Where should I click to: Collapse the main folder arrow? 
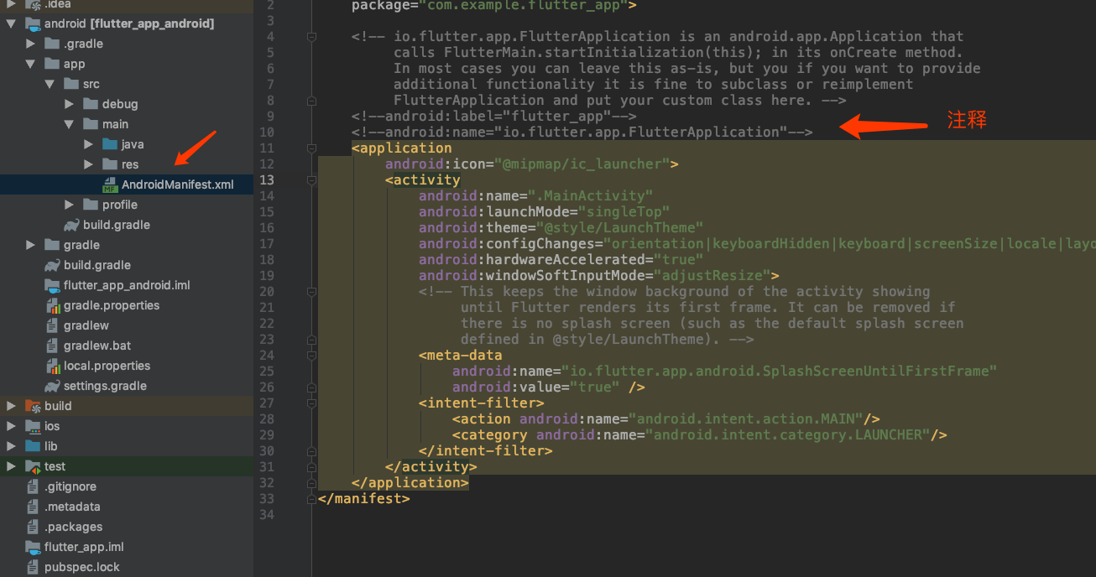[x=70, y=124]
